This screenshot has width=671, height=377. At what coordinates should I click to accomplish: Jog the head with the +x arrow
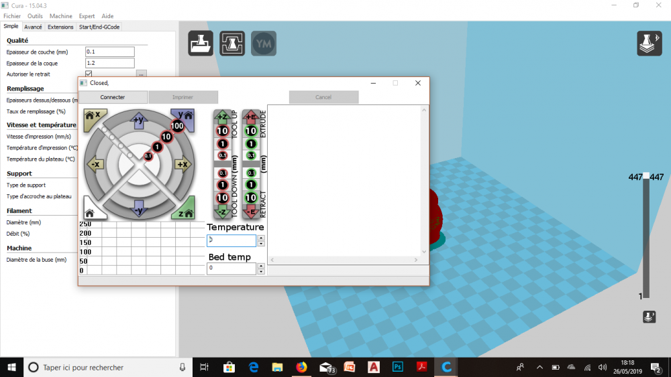[x=183, y=164]
